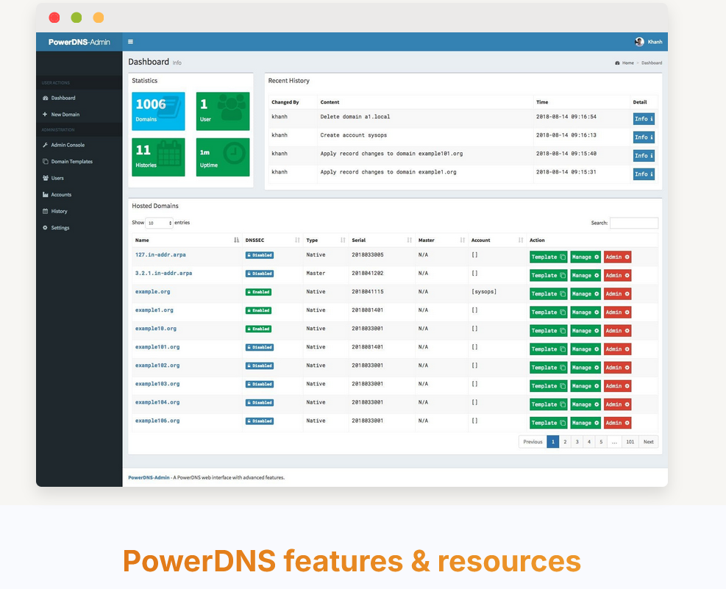The image size is (726, 589).
Task: Click the Admin Console wrench icon
Action: coord(46,145)
